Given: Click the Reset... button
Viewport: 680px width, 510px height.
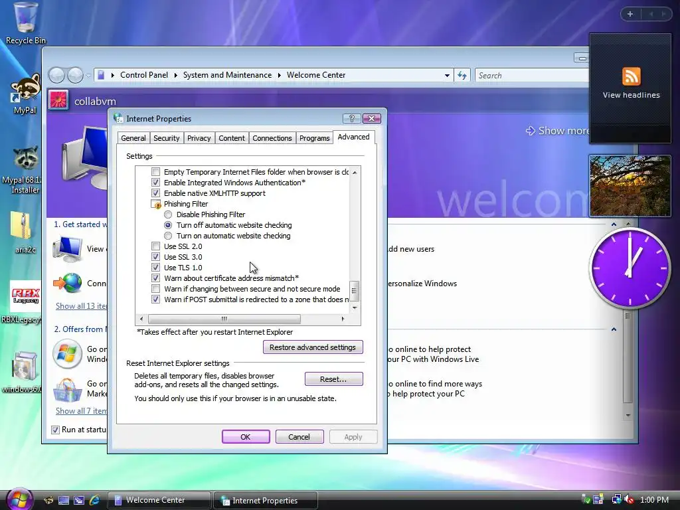Looking at the screenshot, I should 333,379.
